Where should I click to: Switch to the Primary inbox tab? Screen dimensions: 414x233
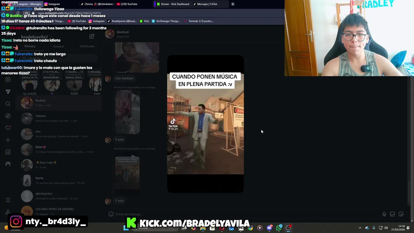[x=30, y=46]
